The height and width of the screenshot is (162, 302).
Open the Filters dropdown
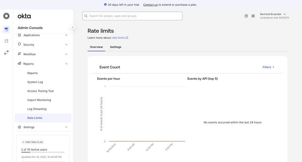(x=268, y=67)
